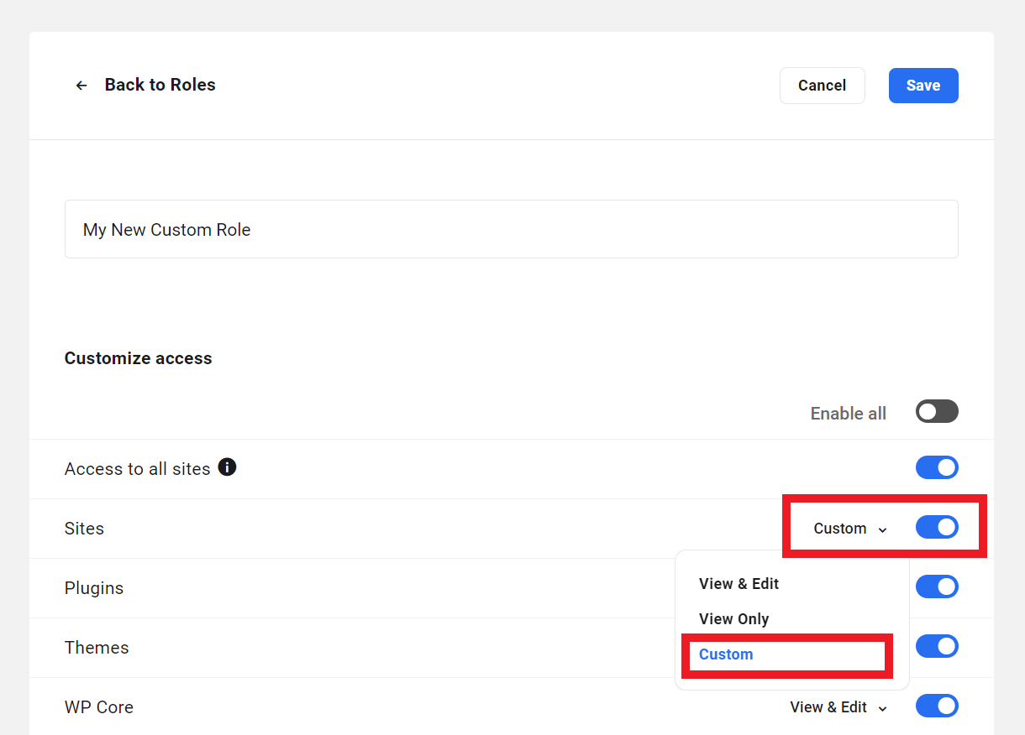Click the Cancel button
The image size is (1025, 735).
[822, 86]
